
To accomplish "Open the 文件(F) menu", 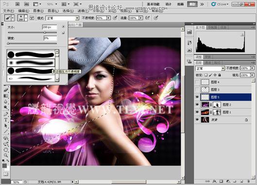I will [9, 11].
